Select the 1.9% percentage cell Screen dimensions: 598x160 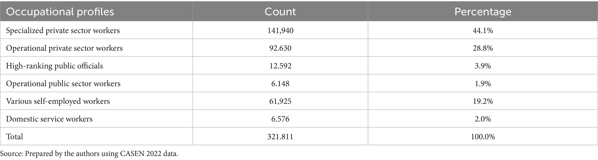(x=483, y=84)
